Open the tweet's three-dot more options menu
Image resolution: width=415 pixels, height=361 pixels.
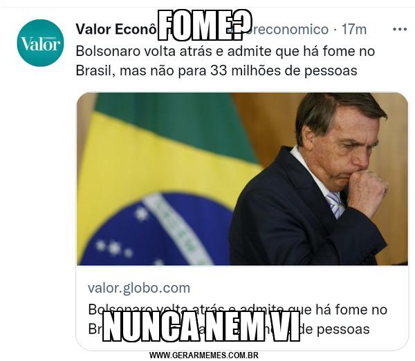400,29
